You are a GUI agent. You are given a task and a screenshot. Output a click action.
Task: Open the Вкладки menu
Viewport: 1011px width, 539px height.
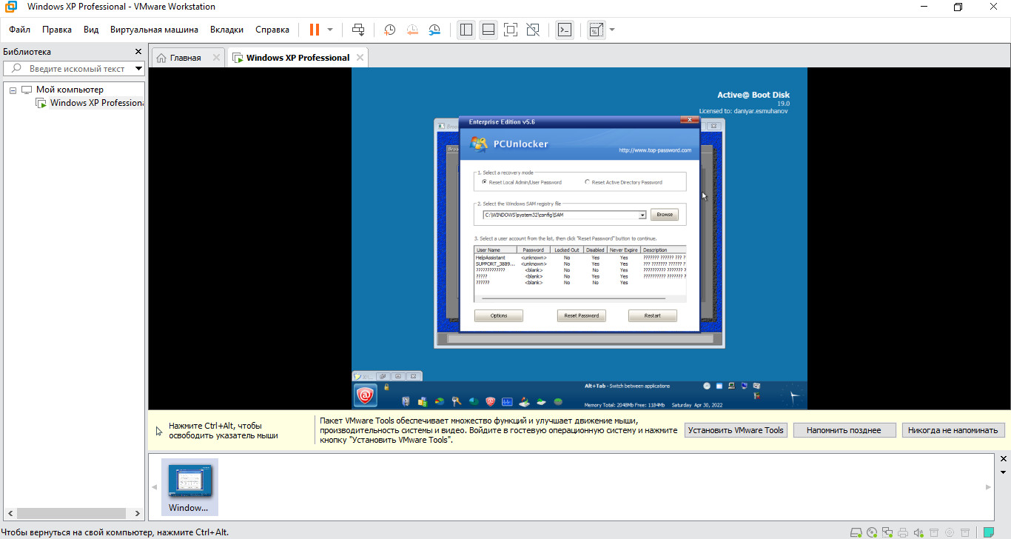[226, 30]
